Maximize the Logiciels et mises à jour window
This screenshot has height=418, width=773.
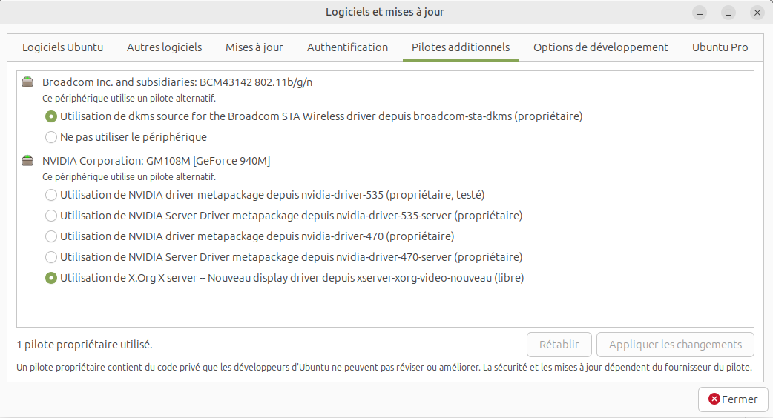[728, 13]
